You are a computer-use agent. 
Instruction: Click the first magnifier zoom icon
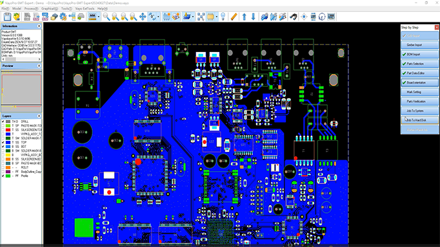(106, 17)
